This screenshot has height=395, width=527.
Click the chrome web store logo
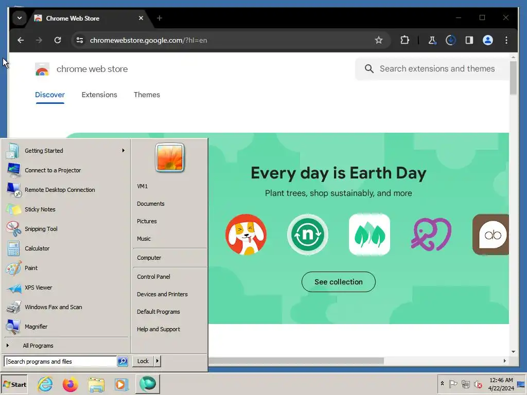click(x=42, y=69)
